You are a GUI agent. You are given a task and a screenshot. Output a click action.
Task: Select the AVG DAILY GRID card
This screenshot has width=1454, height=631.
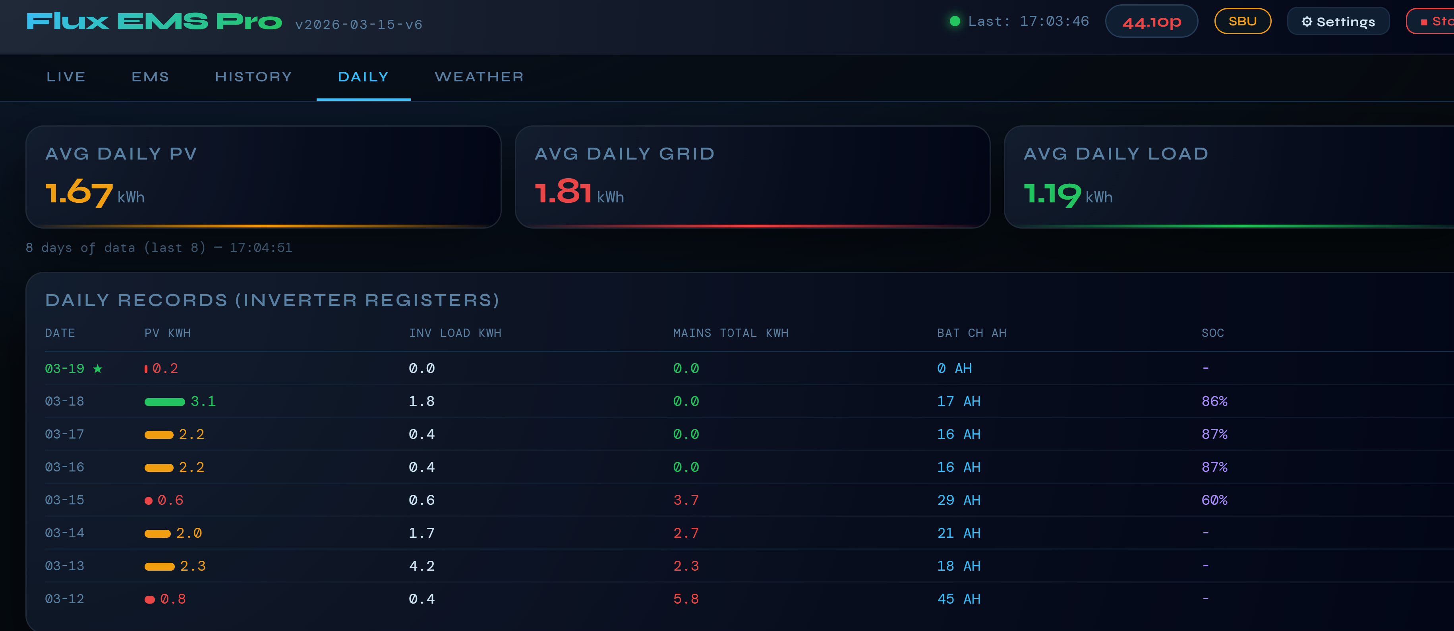(752, 177)
